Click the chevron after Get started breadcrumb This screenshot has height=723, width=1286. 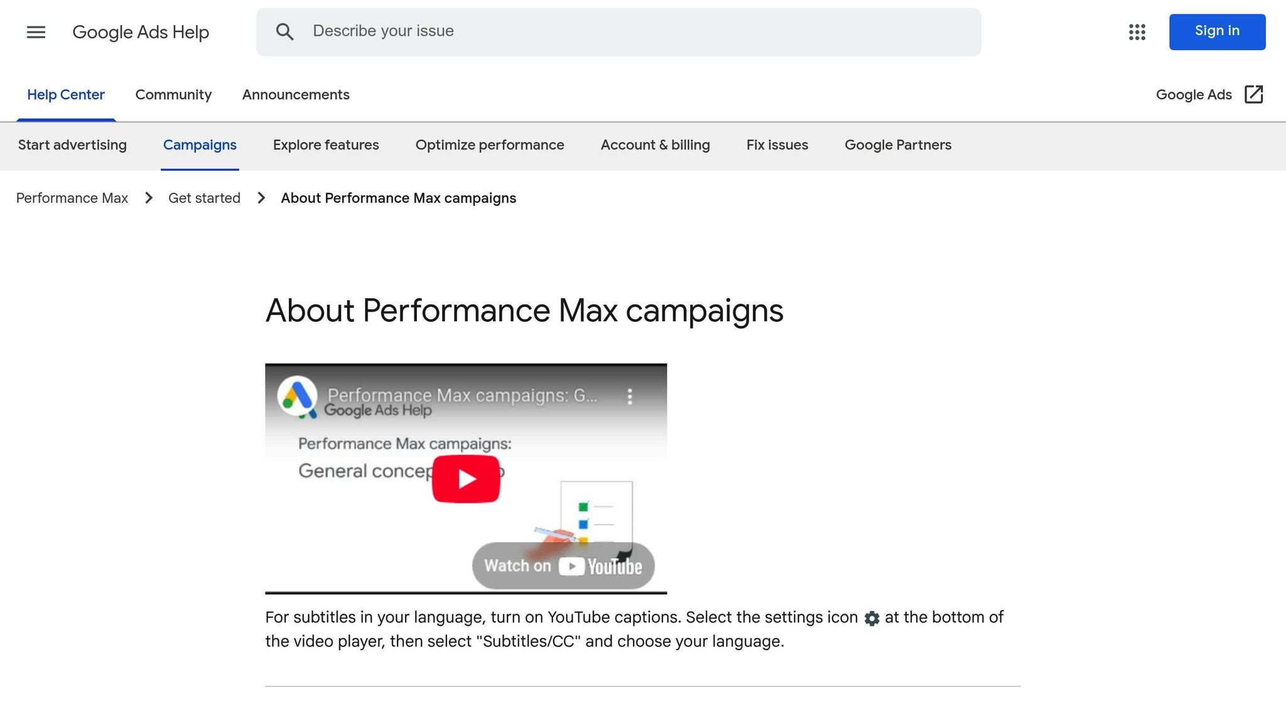click(x=261, y=198)
